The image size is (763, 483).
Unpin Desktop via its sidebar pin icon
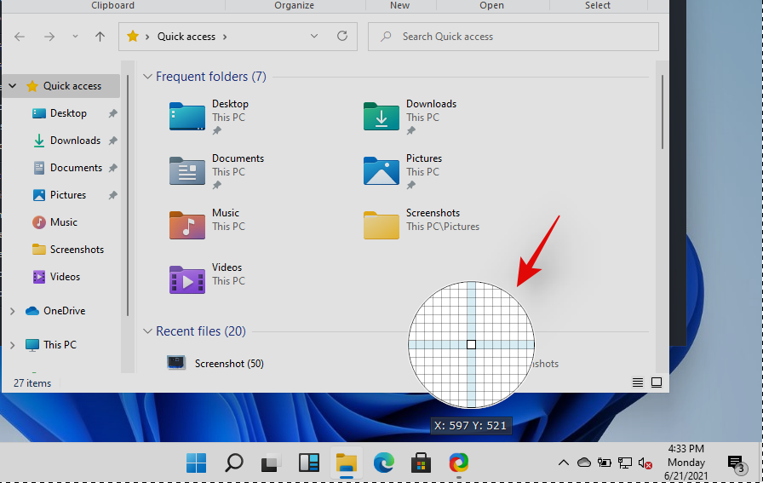[x=113, y=113]
